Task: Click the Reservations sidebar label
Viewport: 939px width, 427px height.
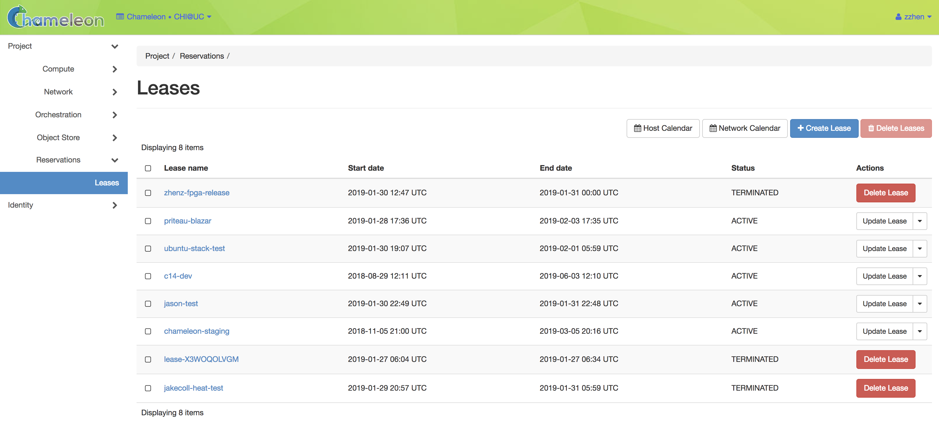Action: click(58, 160)
